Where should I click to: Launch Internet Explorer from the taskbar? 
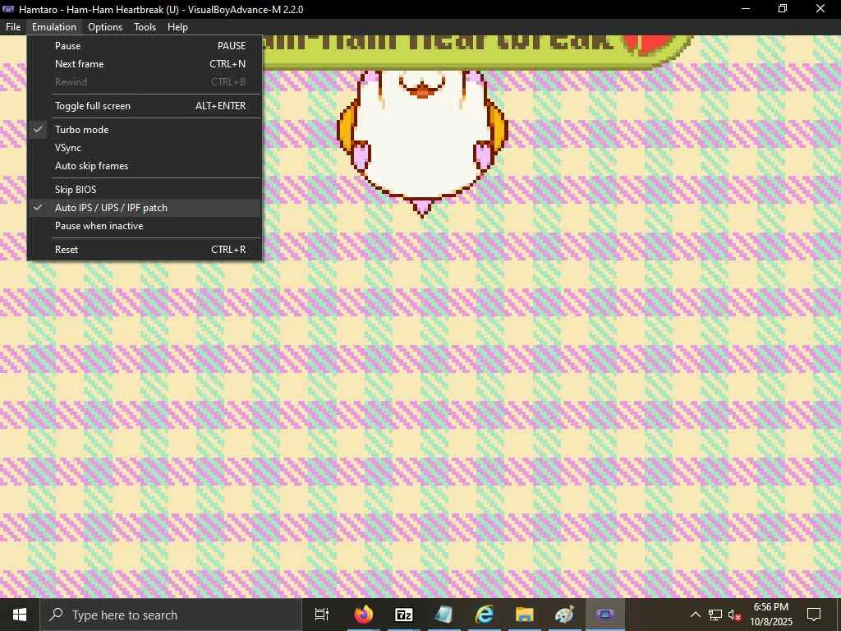485,615
